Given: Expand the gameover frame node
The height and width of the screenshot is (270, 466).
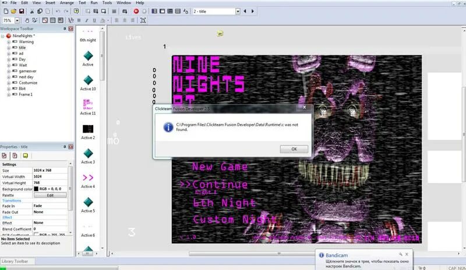Looking at the screenshot, I should click(x=9, y=72).
